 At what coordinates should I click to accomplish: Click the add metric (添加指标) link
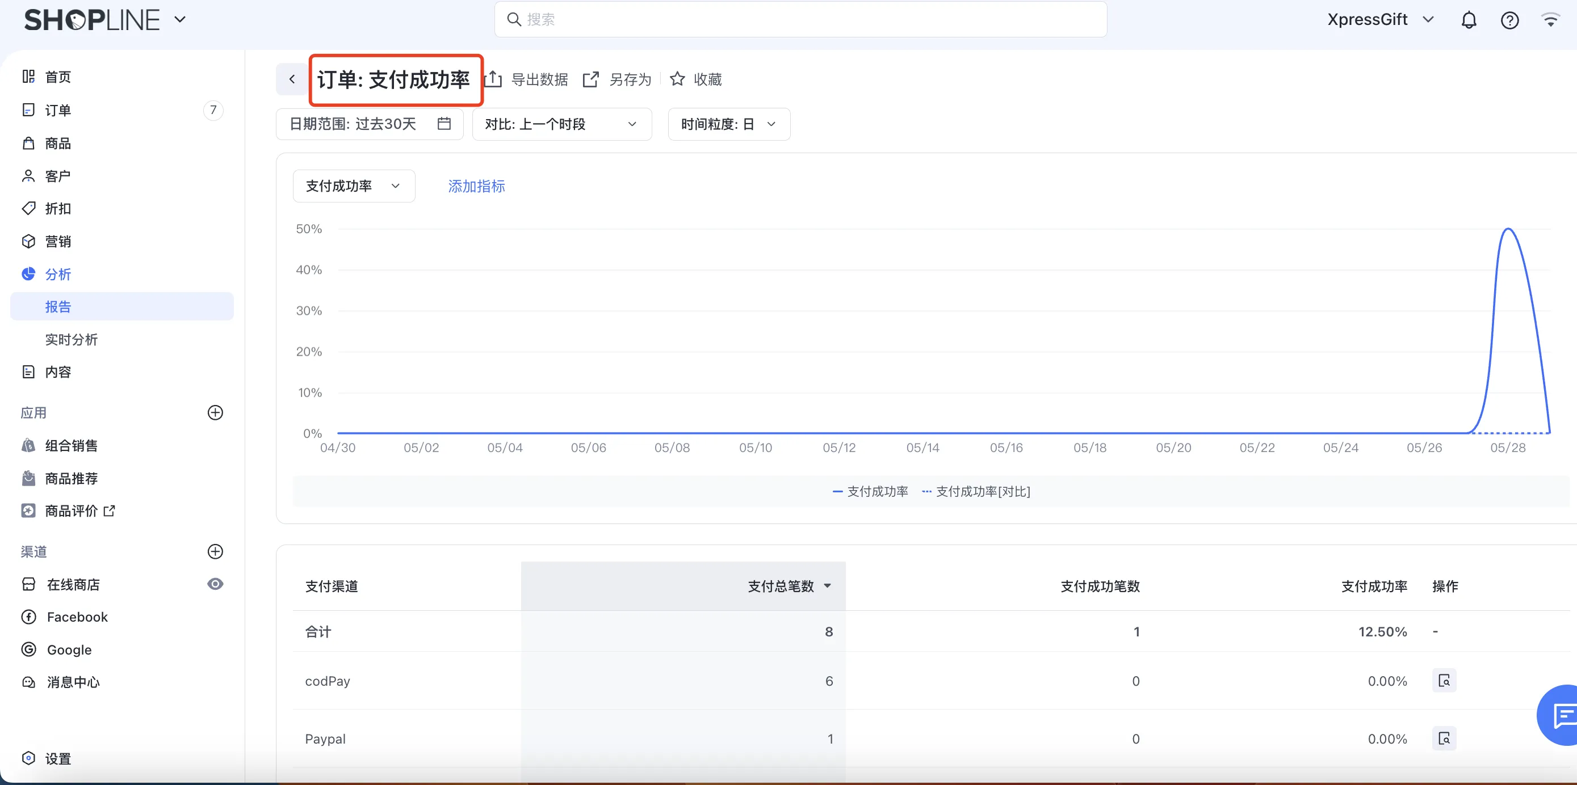click(x=476, y=186)
